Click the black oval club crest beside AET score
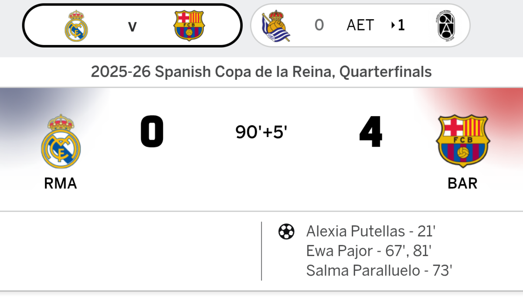The width and height of the screenshot is (523, 308). [446, 25]
